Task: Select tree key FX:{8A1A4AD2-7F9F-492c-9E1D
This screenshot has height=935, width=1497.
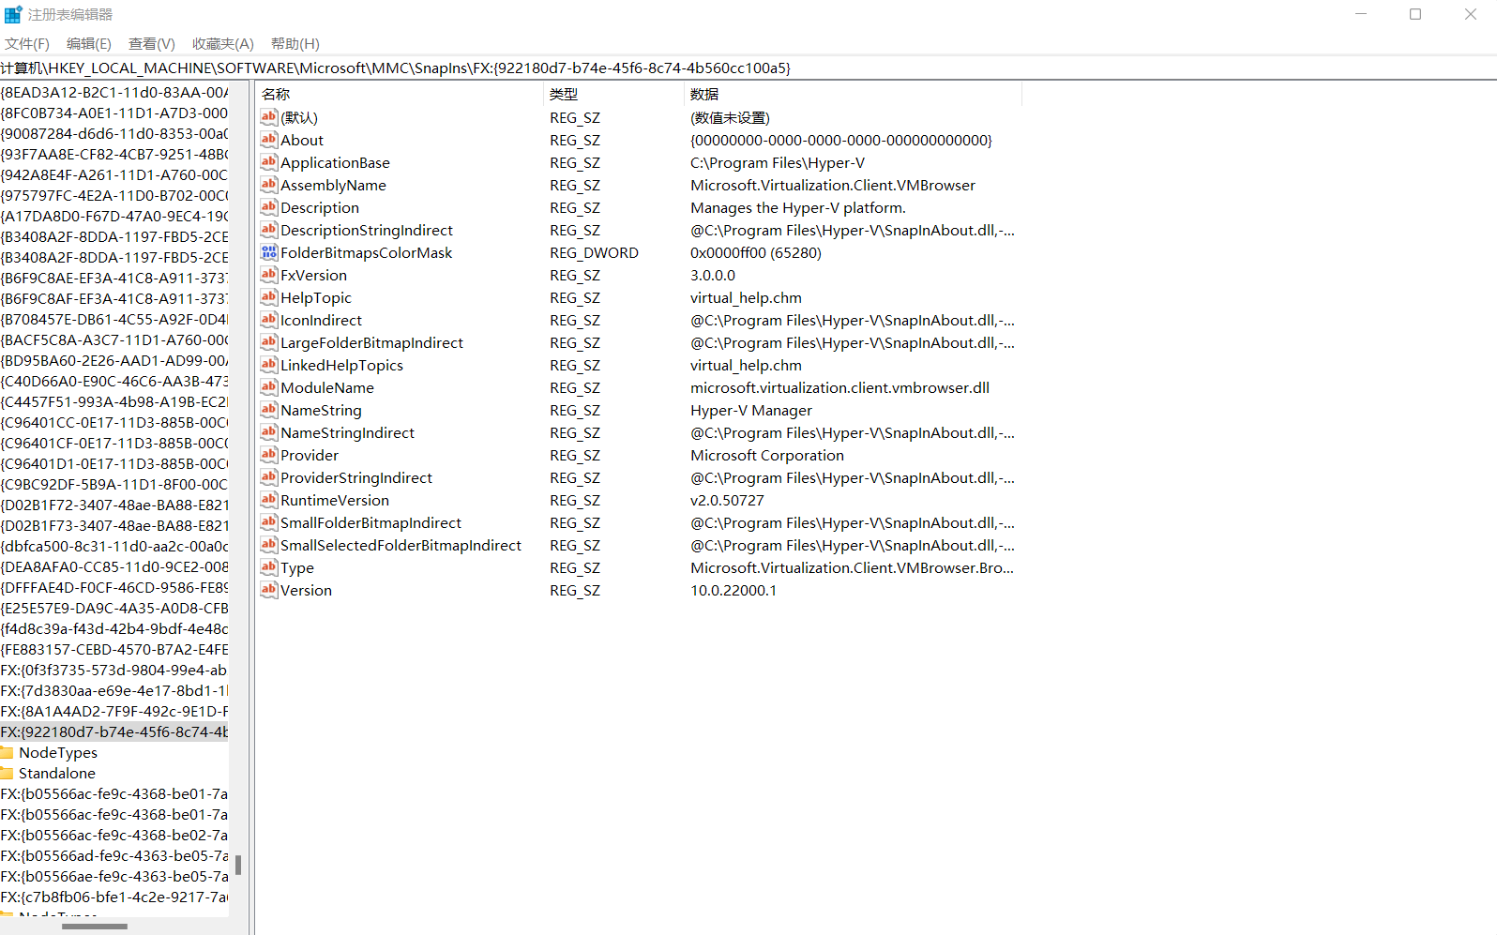Action: 114,712
